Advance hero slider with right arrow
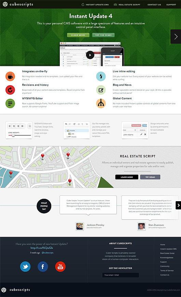This screenshot has width=181, height=297. (176, 37)
